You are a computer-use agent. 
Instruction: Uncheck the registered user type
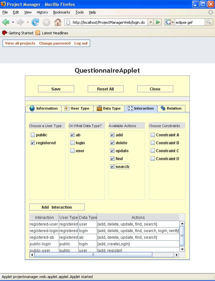click(33, 143)
